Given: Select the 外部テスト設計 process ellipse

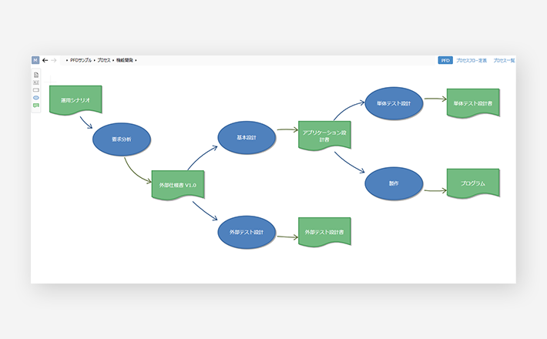Looking at the screenshot, I should (247, 232).
